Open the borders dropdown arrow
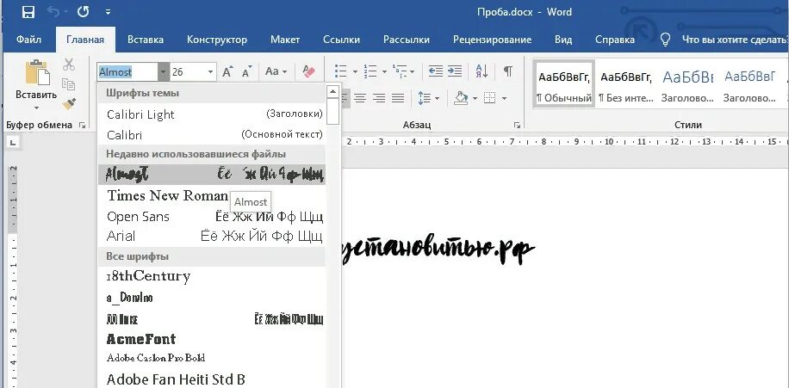The width and height of the screenshot is (789, 388). click(504, 99)
